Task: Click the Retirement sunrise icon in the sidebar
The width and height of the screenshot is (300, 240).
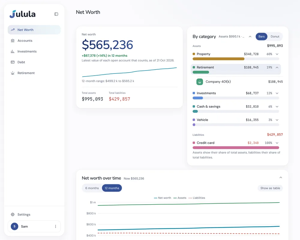Action: click(x=13, y=73)
